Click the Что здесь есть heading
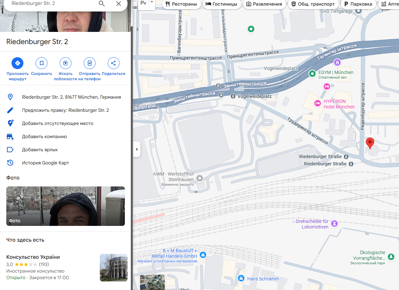Viewport: 399px width, 290px height. [x=25, y=240]
